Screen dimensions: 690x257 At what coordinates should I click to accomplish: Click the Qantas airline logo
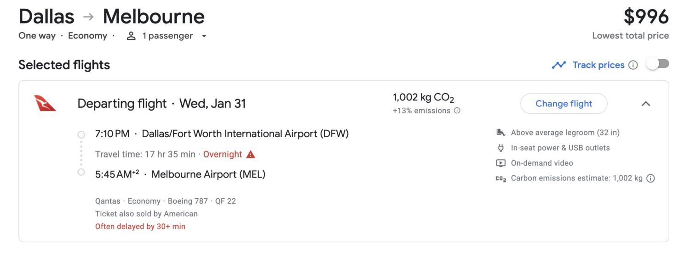coord(45,103)
